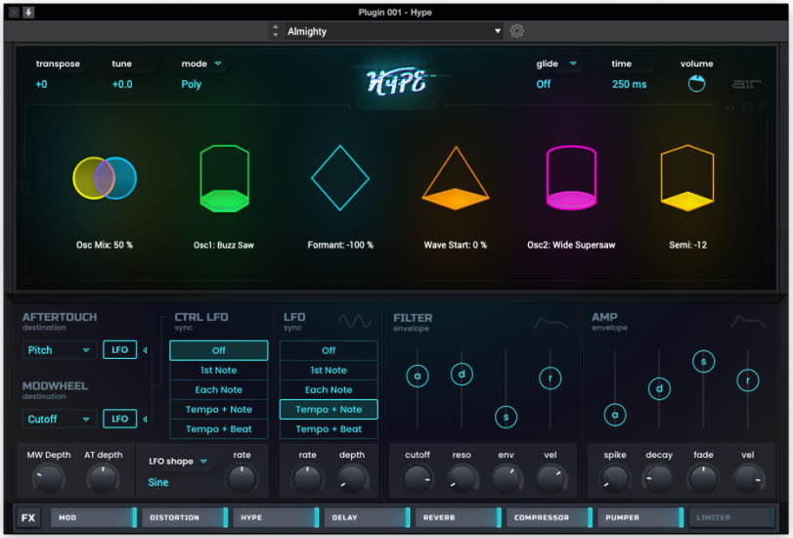Choose Tempo + Beat in LFO sync
793x538 pixels.
[x=329, y=428]
